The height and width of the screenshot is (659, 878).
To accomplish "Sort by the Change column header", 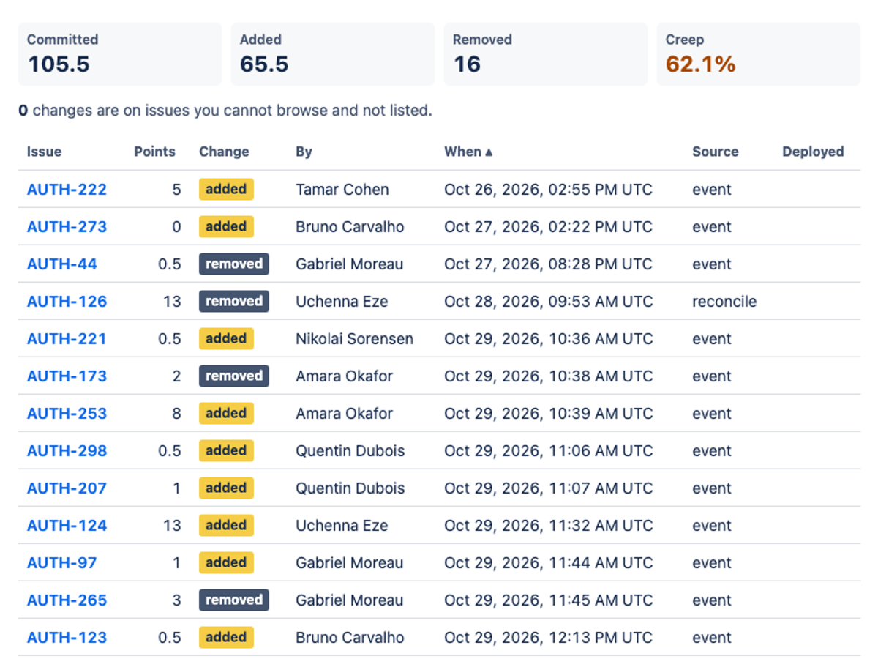I will click(x=224, y=152).
